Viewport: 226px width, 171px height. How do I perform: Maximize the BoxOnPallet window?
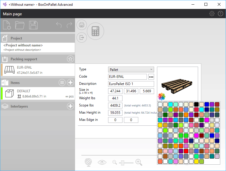pos(206,5)
